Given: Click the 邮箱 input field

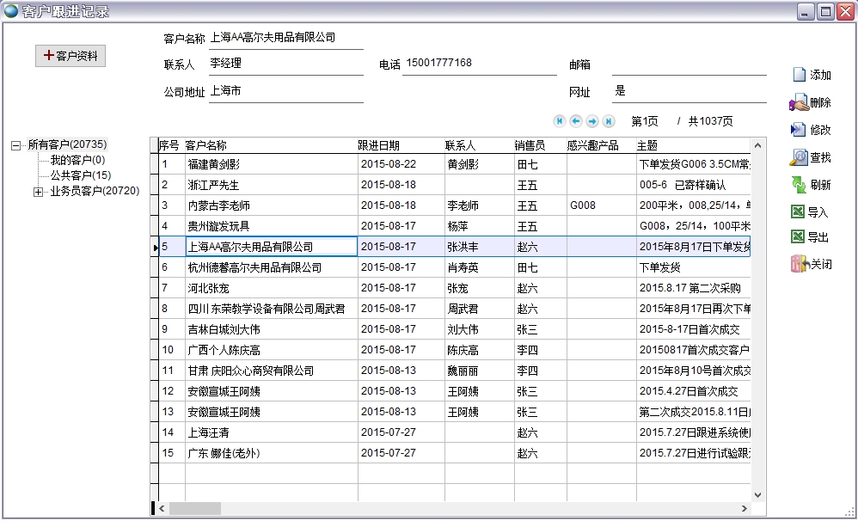Looking at the screenshot, I should click(688, 65).
